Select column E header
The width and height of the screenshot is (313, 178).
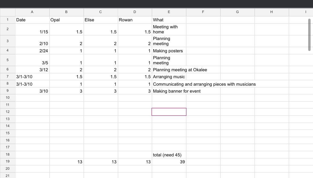(x=169, y=12)
